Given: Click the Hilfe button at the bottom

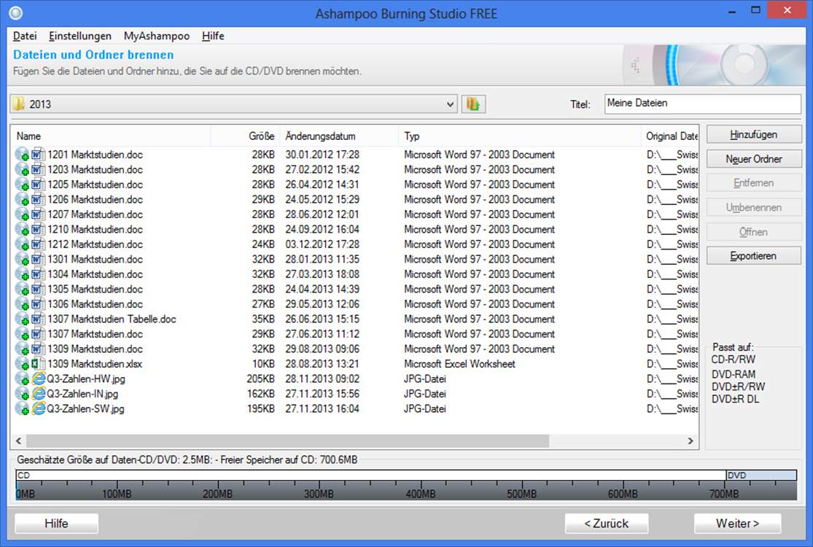Looking at the screenshot, I should [x=57, y=524].
